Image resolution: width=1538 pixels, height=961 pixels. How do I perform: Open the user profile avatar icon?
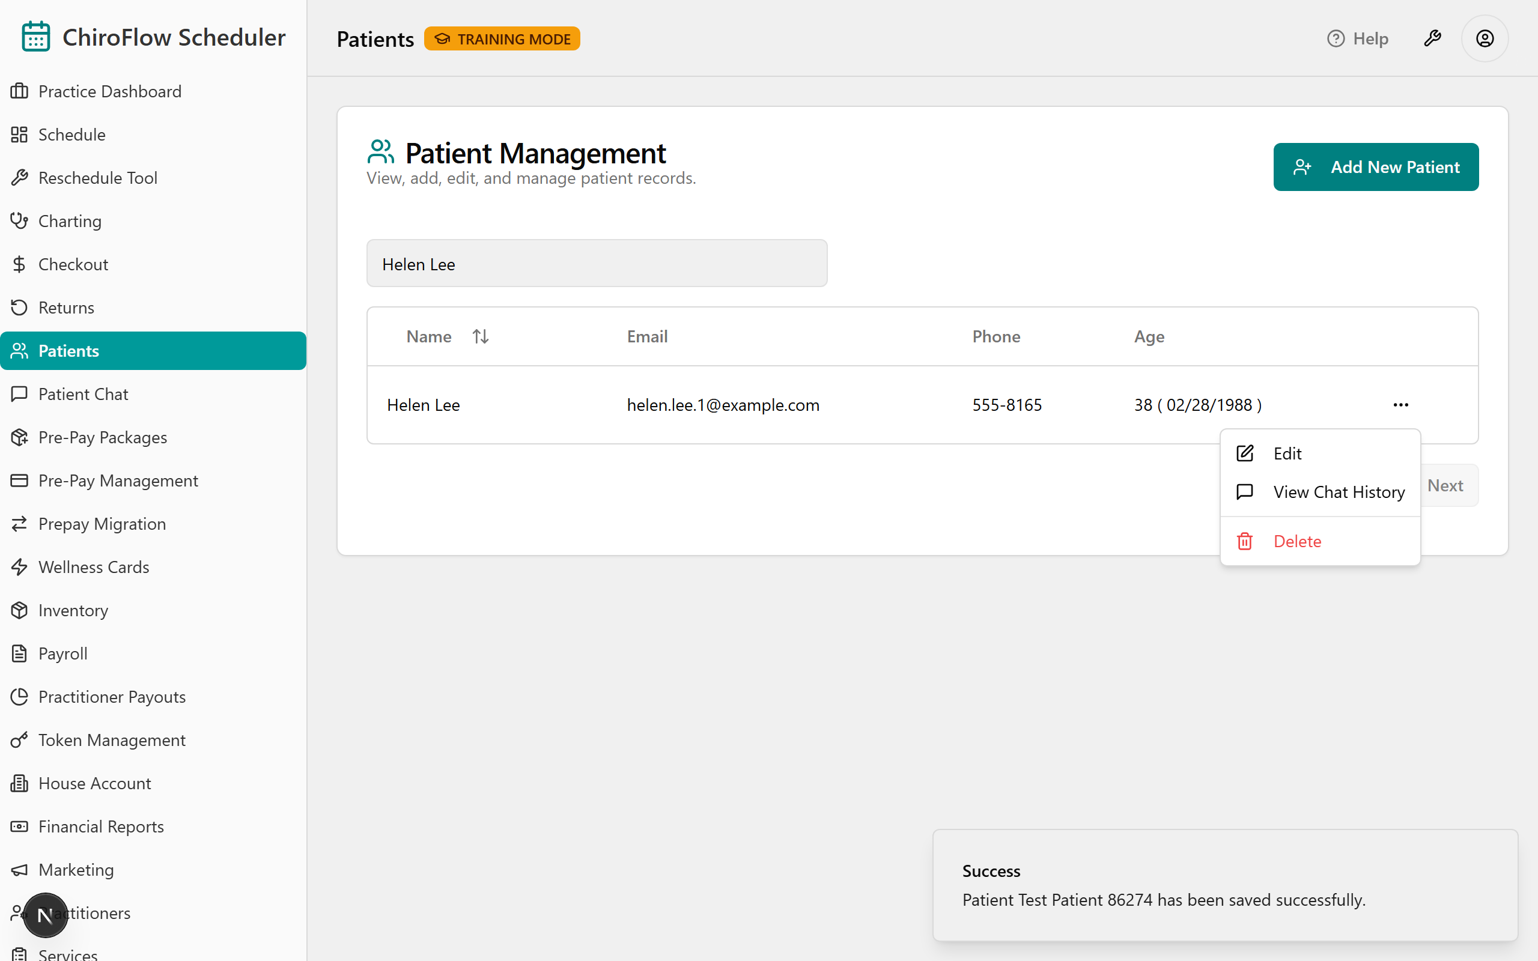pyautogui.click(x=1485, y=39)
